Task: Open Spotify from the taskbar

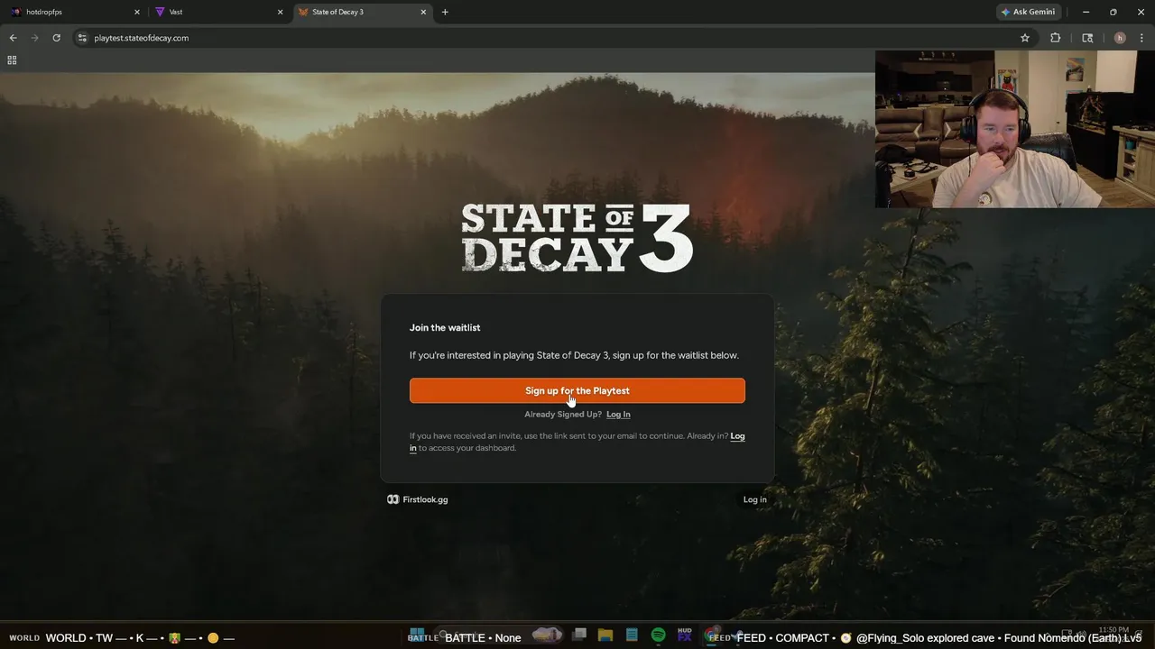Action: click(658, 635)
